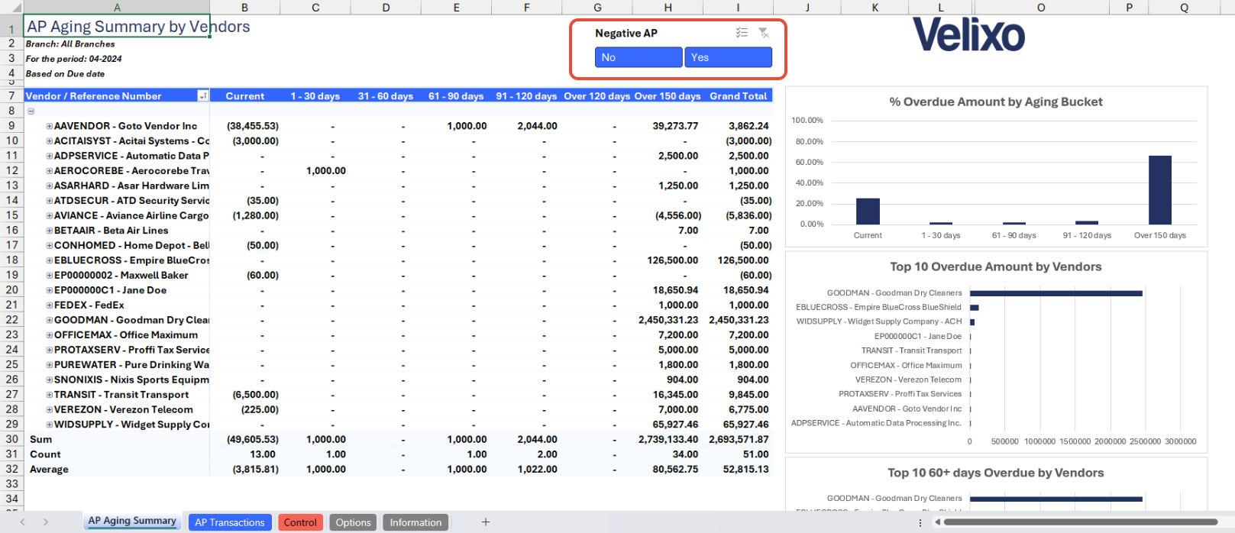Viewport: 1235px width, 533px height.
Task: Expand the ADPSERVICE - Automatic Data row
Action: pyautogui.click(x=50, y=156)
